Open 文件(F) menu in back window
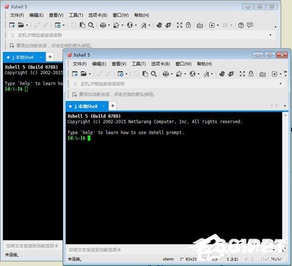The width and height of the screenshot is (292, 266). (x=17, y=15)
